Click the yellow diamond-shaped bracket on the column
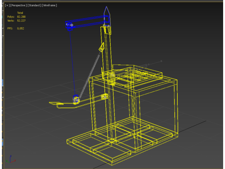 pyautogui.click(x=102, y=47)
